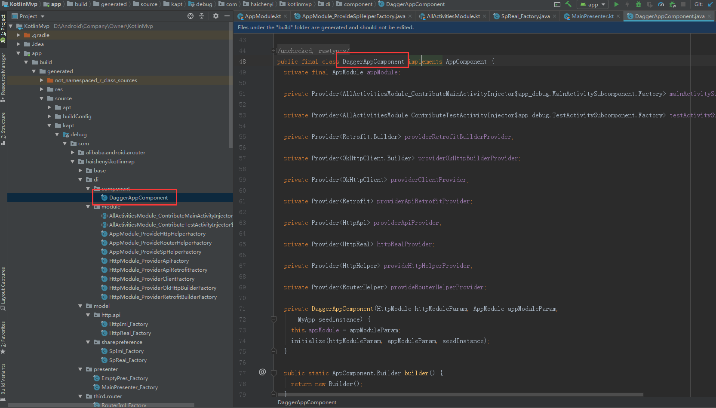Click DaggerAppComponent in bottom editor breadcrumb
The width and height of the screenshot is (716, 408).
307,402
